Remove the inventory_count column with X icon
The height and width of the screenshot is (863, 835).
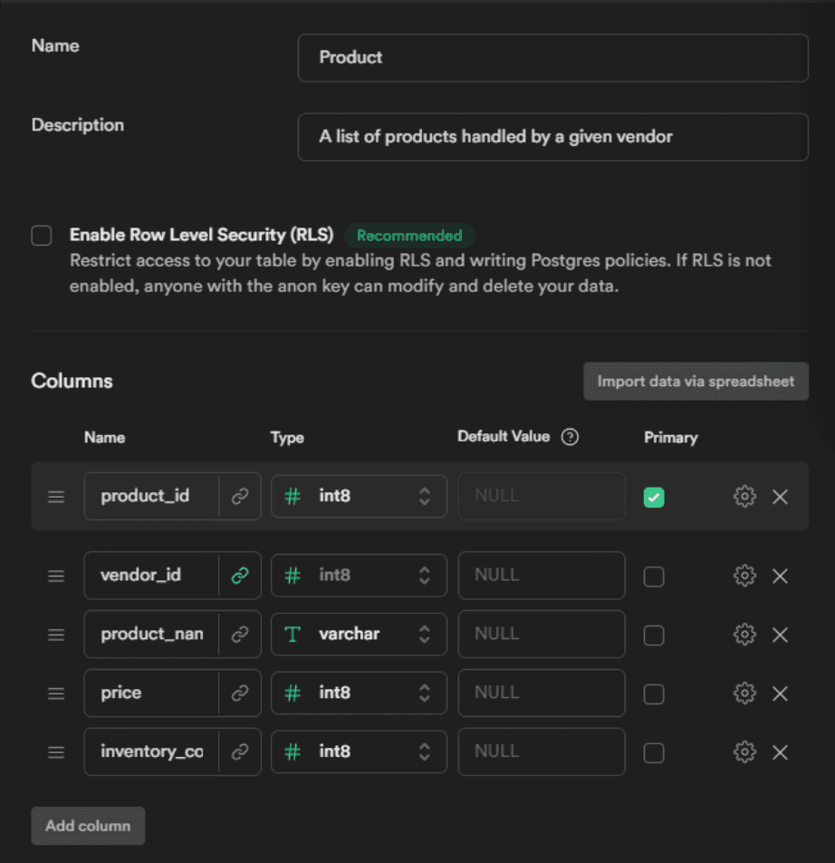(x=780, y=752)
